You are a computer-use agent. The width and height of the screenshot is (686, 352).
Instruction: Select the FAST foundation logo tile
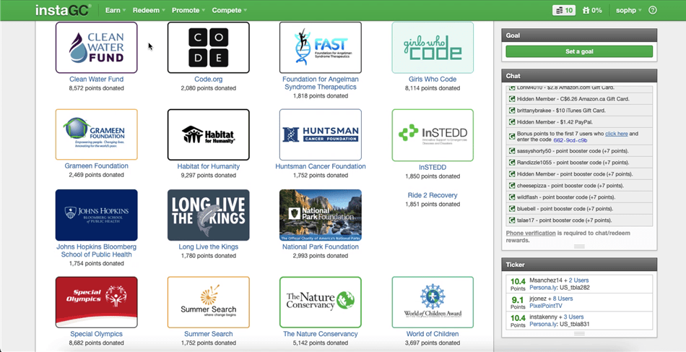point(320,47)
